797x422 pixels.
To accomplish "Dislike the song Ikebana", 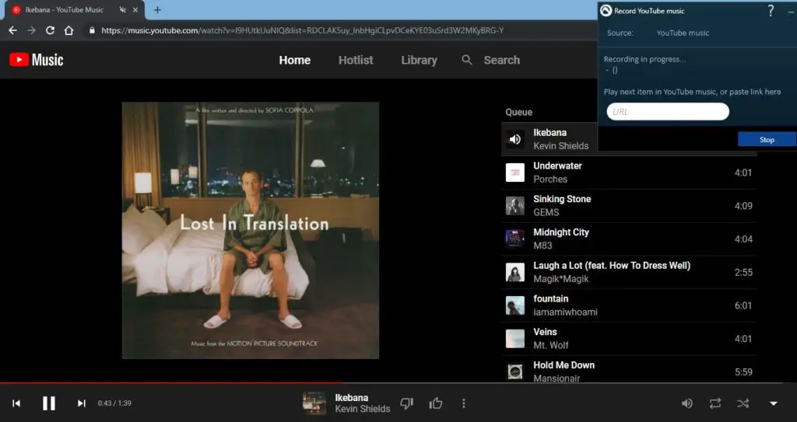I will pyautogui.click(x=406, y=403).
